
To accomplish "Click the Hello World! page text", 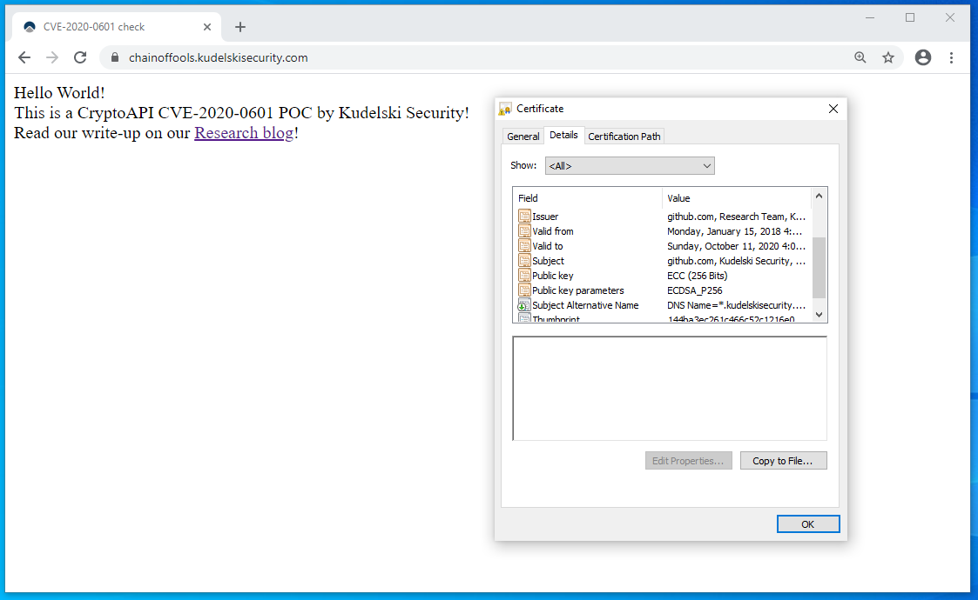I will (59, 93).
